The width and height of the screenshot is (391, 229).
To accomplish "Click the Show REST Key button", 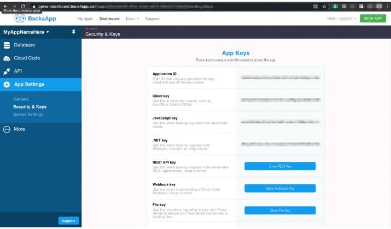I will tap(280, 166).
